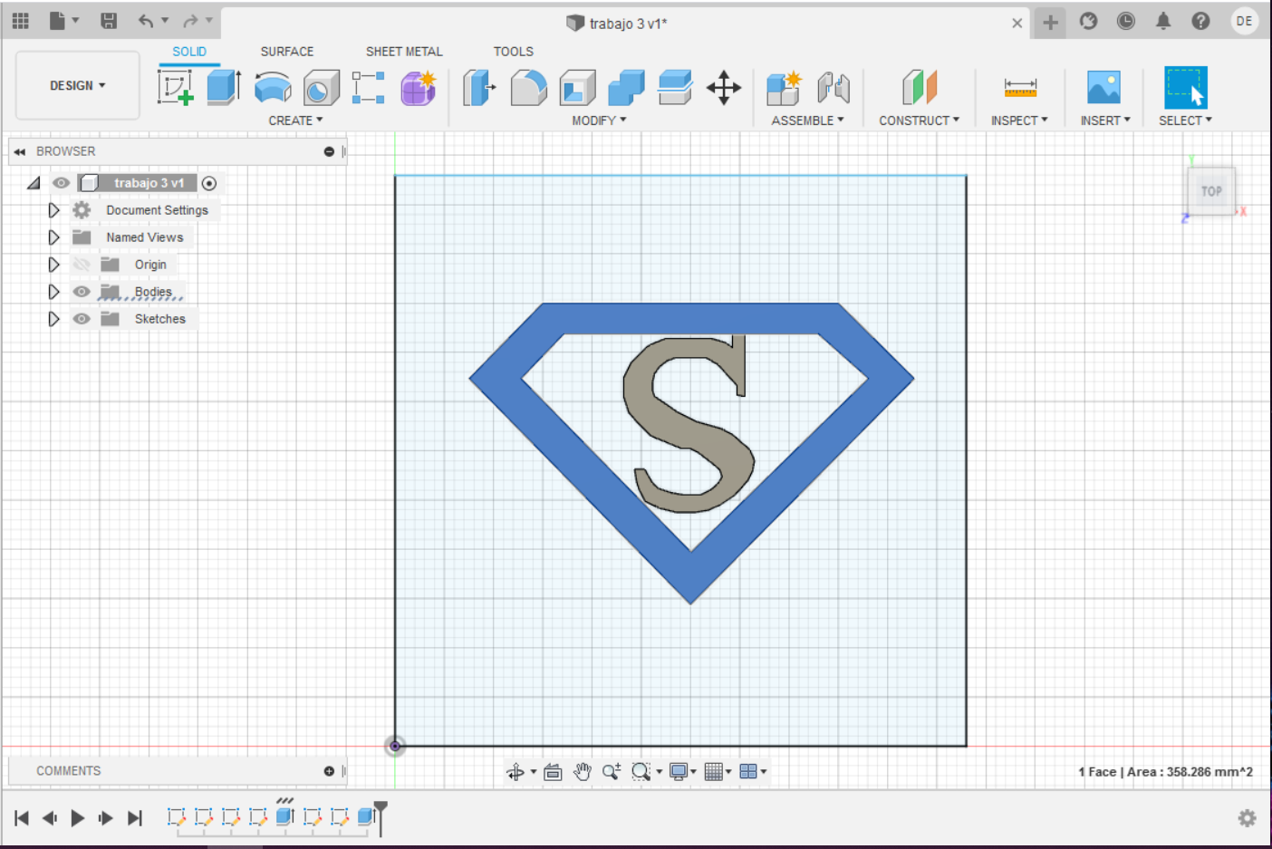Select the Shell tool
The image size is (1272, 849).
coord(577,88)
